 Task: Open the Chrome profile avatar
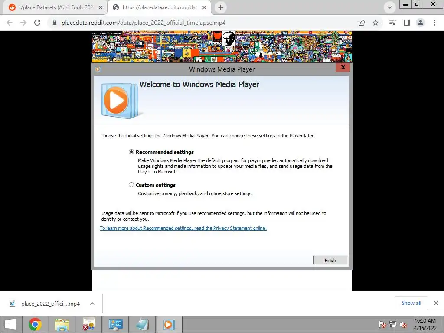pos(421,23)
